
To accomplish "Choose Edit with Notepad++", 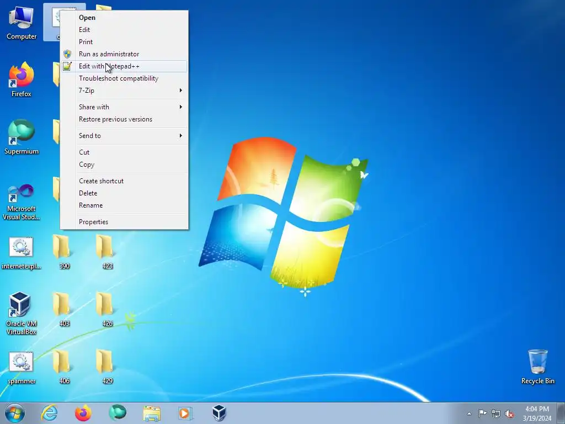I will (124, 66).
